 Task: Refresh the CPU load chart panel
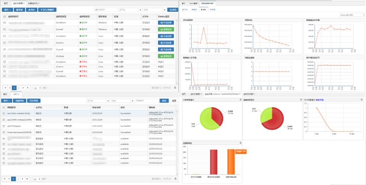(361, 100)
